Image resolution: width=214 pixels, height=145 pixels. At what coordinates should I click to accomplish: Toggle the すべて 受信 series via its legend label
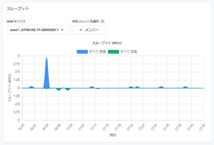(97, 52)
